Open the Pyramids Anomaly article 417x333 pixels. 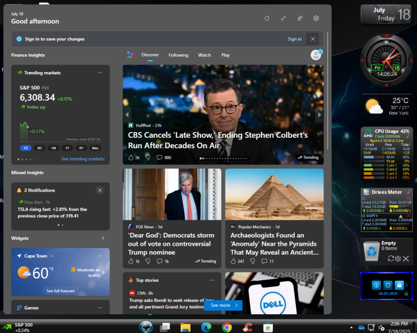pos(274,244)
